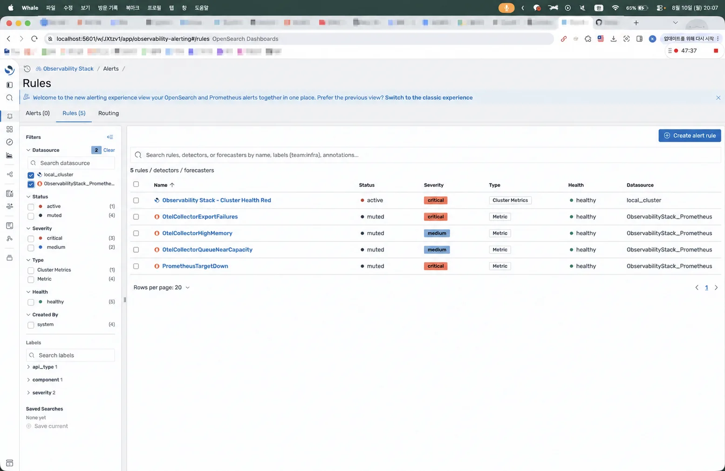Click the stacked container sidebar icon
Viewport: 725px width, 471px height.
[x=9, y=258]
